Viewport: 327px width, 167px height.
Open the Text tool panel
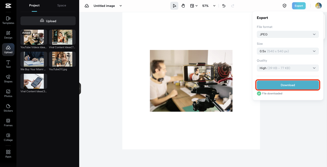(8, 64)
